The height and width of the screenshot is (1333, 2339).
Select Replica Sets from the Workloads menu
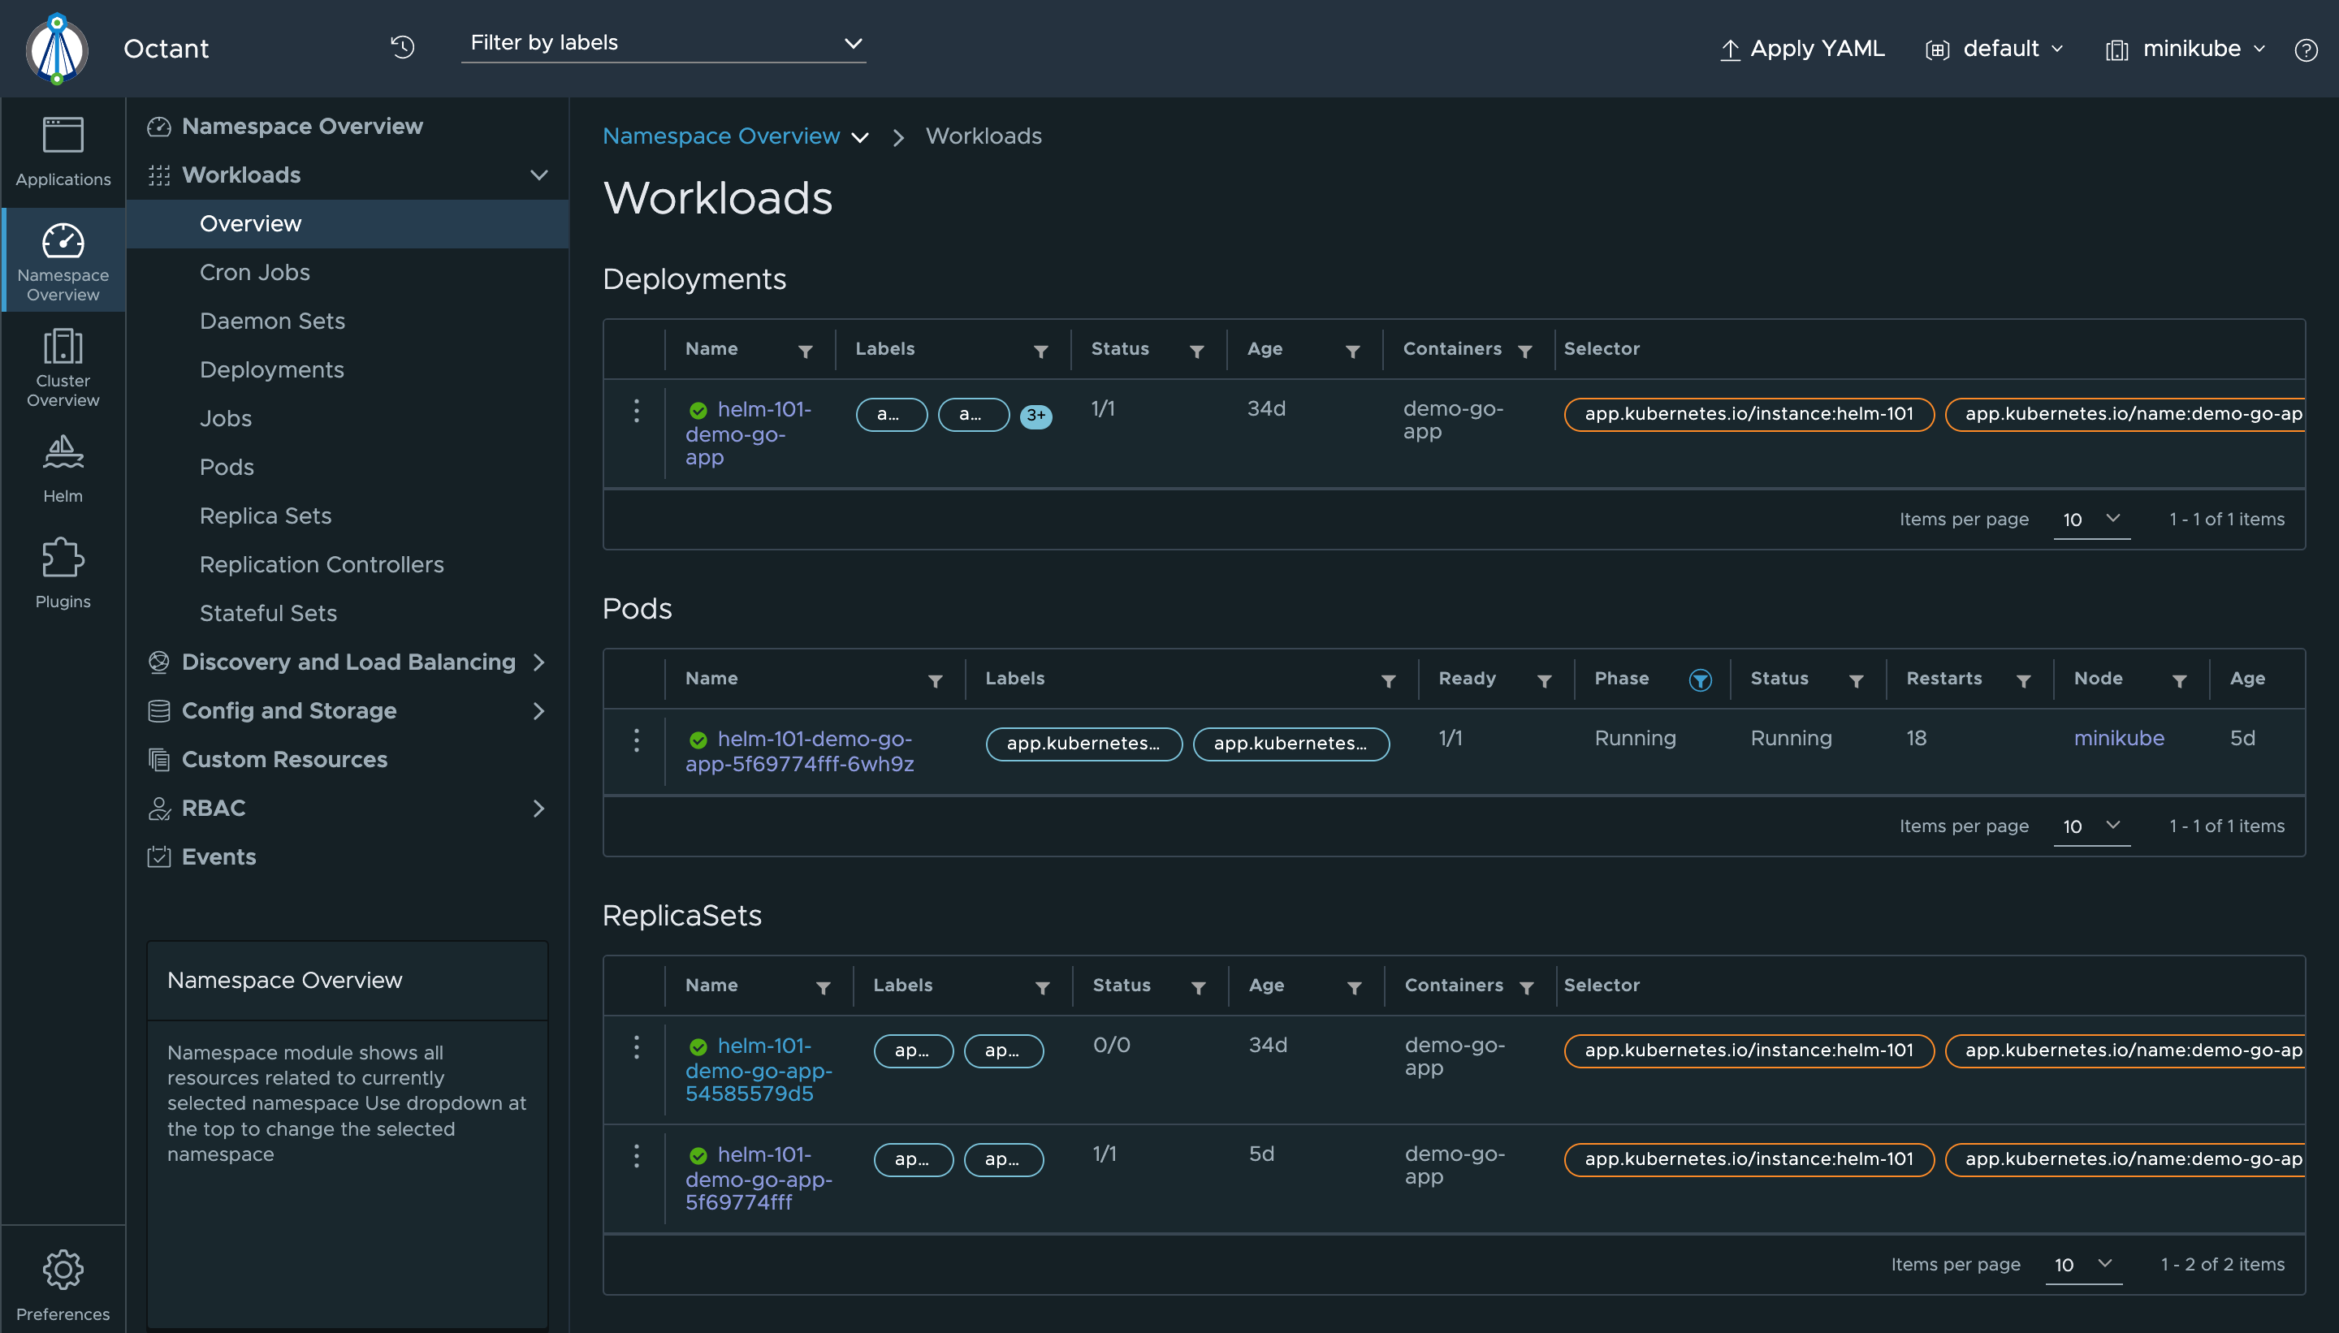tap(266, 516)
